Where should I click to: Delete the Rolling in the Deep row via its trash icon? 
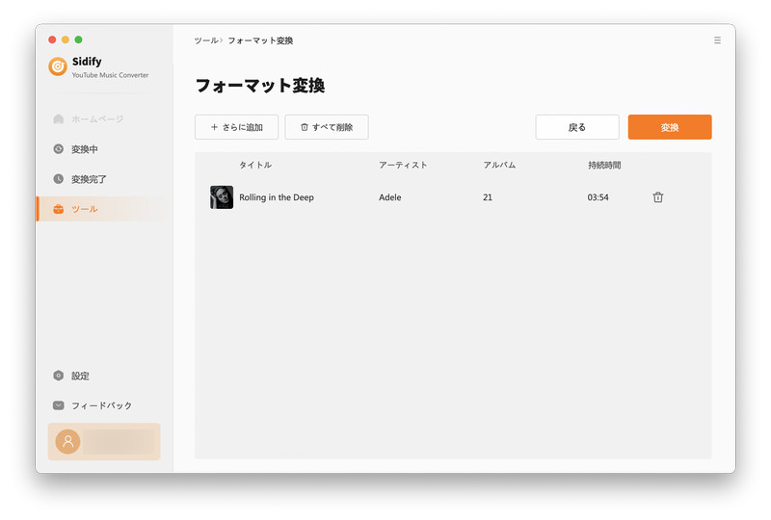coord(658,197)
